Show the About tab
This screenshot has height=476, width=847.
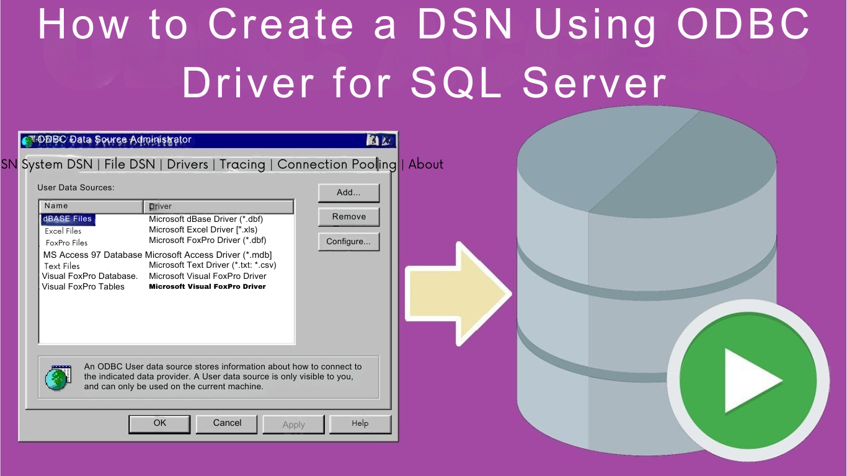coord(426,164)
